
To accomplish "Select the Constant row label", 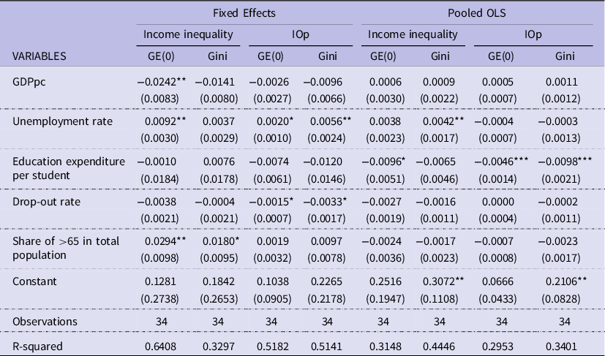I will coord(33,281).
